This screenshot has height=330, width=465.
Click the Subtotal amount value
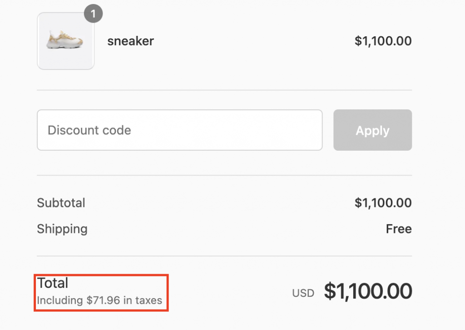[x=383, y=203]
